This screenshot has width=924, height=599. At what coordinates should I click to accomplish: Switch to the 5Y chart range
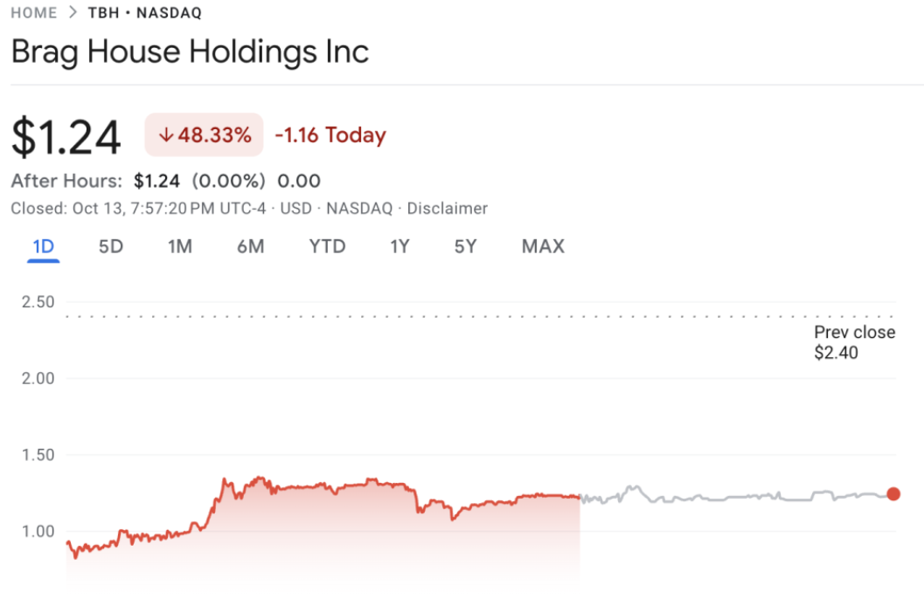pyautogui.click(x=465, y=246)
